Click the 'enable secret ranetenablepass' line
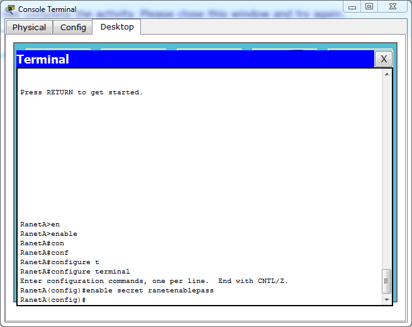Screen dimensions: 412x327 click(117, 291)
